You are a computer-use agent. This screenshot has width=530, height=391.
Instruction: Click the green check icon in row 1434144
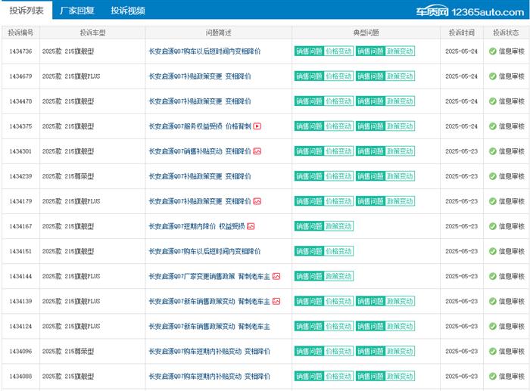[493, 276]
